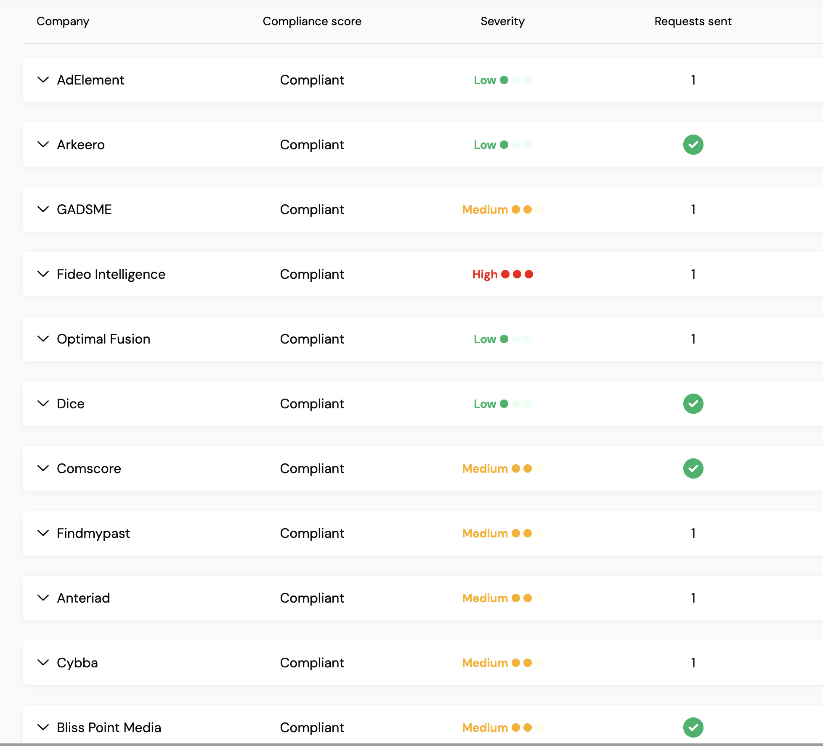Expand the GADSME row chevron

(43, 209)
